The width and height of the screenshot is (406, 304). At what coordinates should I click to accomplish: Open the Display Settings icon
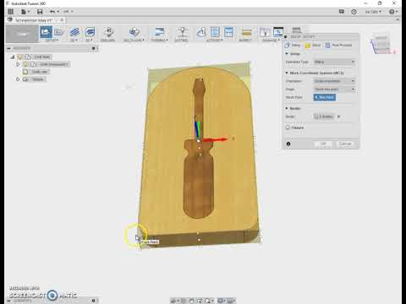pyautogui.click(x=221, y=301)
